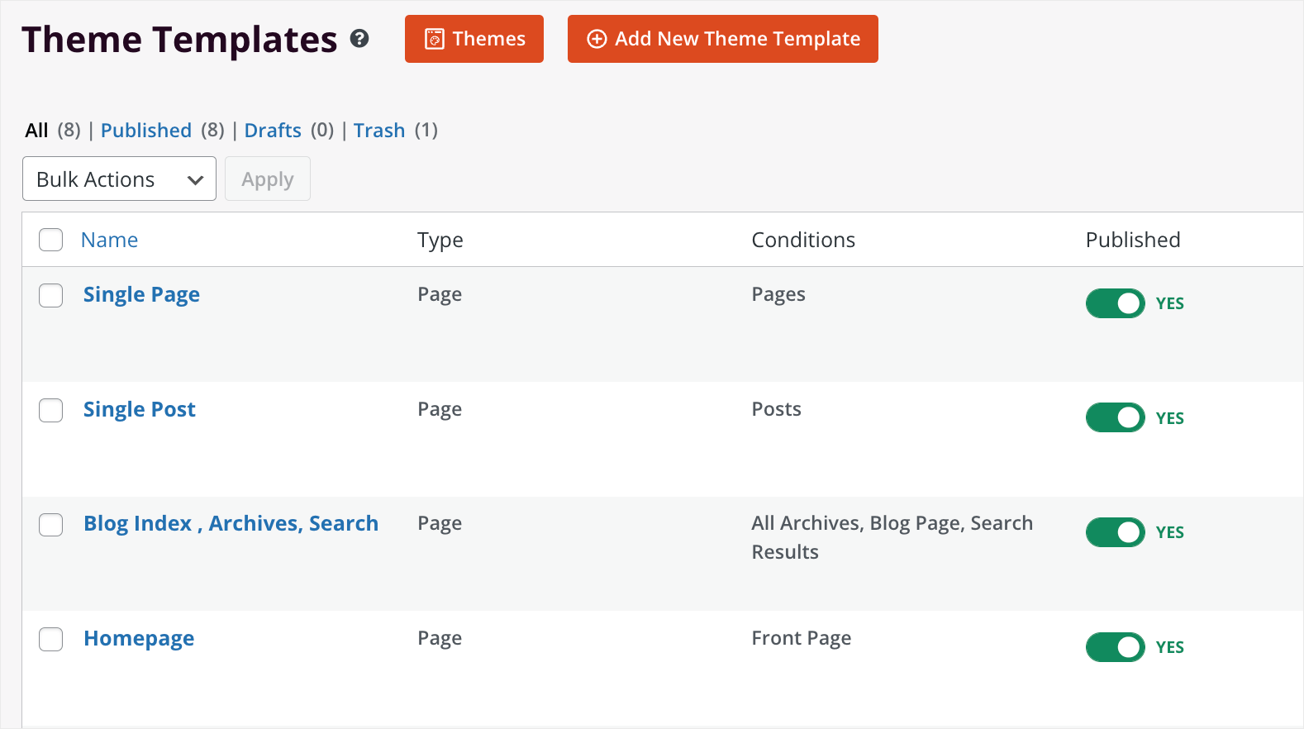This screenshot has width=1304, height=729.
Task: Click the Theme Templates page heading
Action: (x=179, y=40)
